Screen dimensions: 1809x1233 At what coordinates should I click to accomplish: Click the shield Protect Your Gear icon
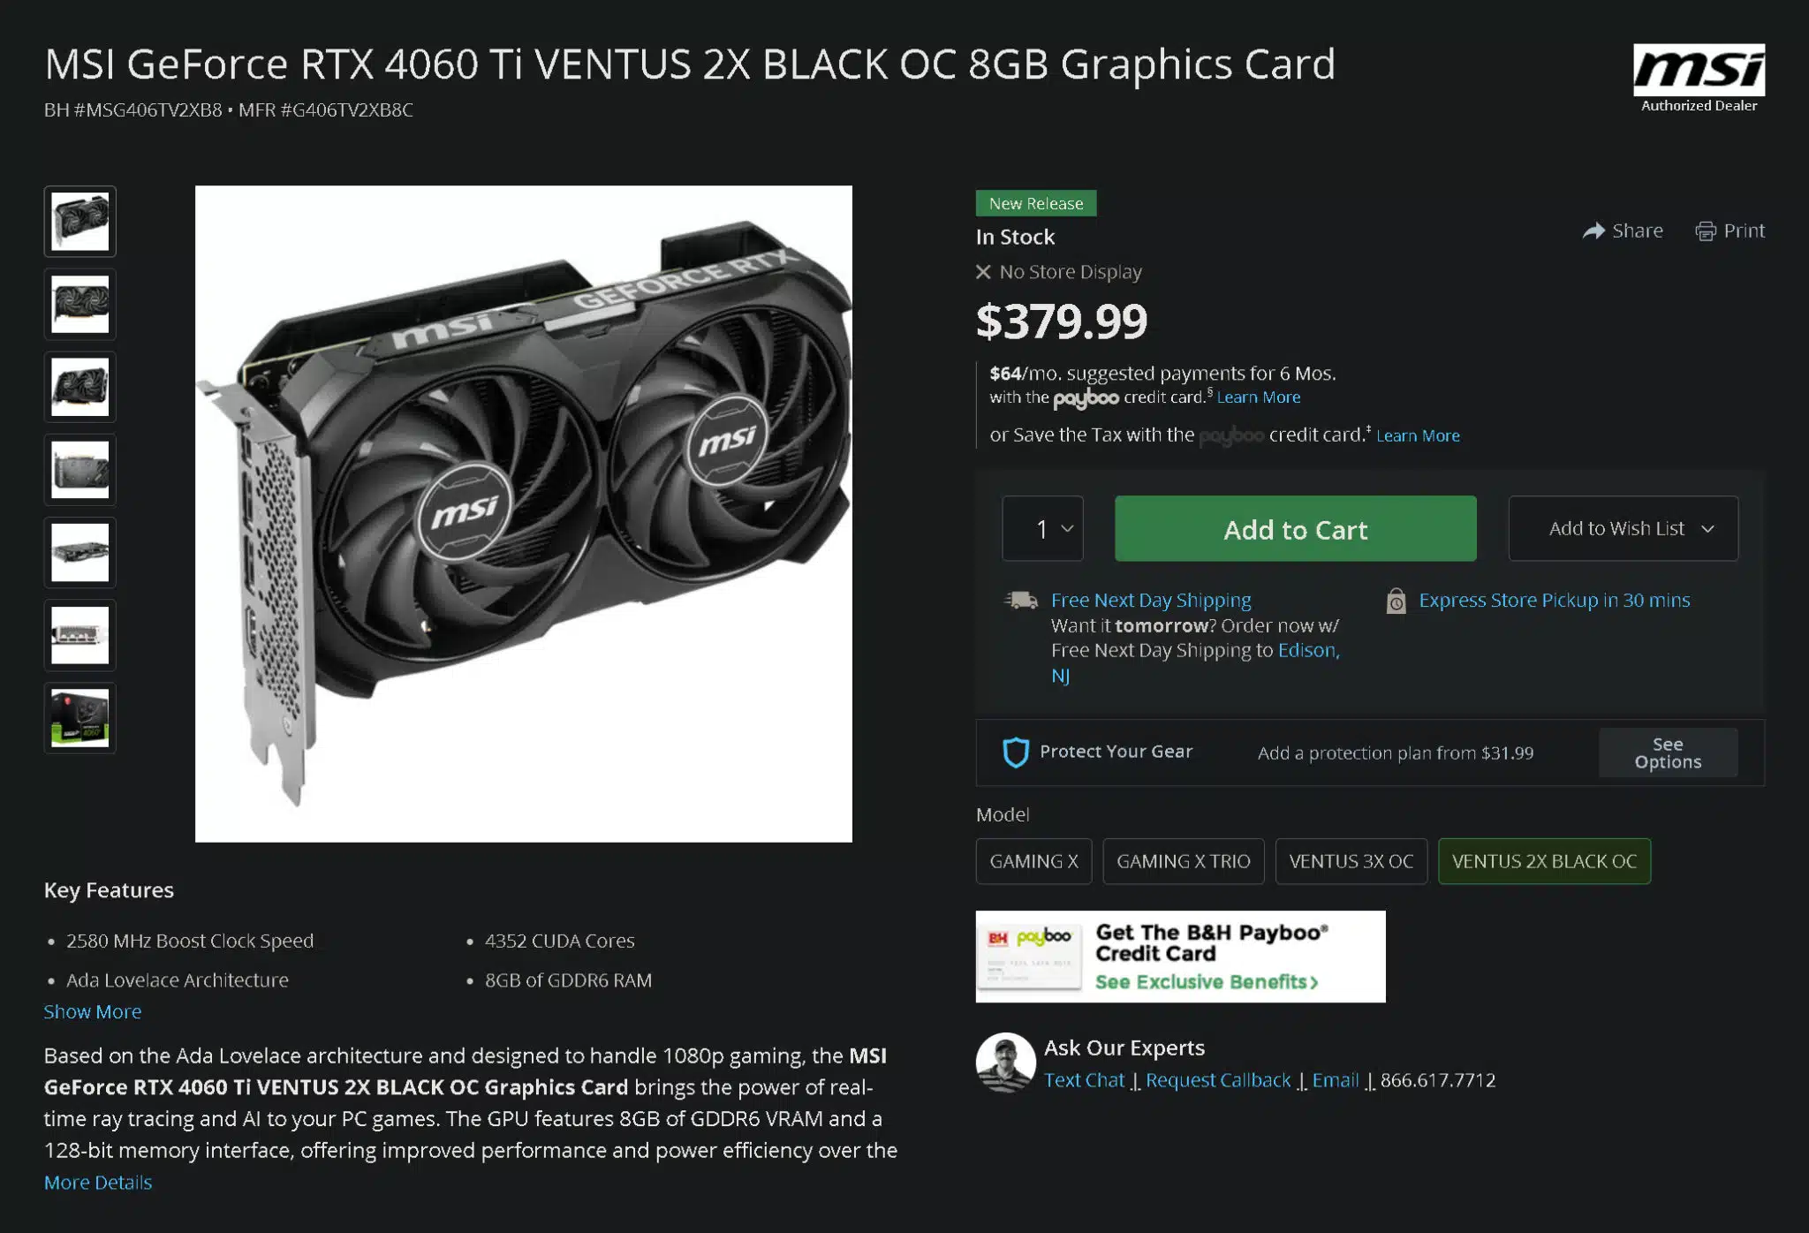(x=1016, y=752)
